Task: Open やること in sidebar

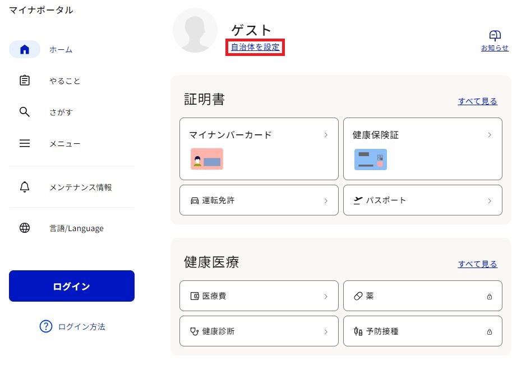Action: coord(64,81)
